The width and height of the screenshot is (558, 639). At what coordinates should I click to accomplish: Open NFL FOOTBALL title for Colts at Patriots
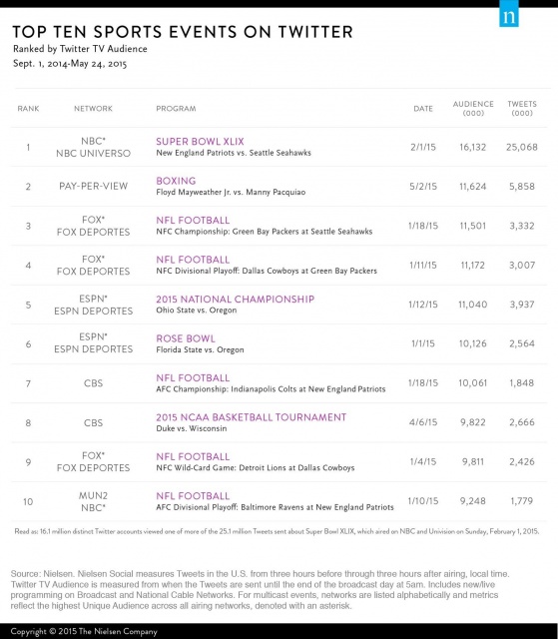tap(193, 377)
